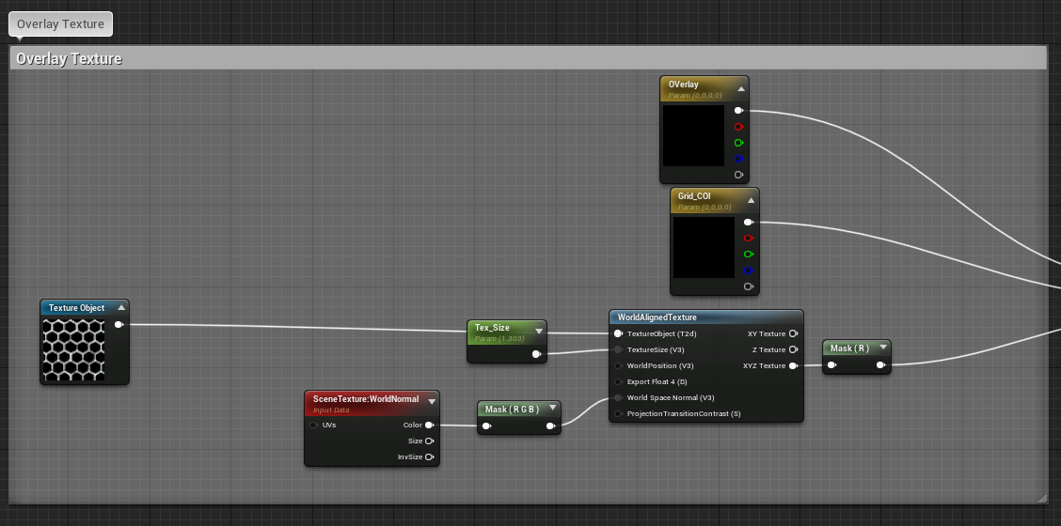The height and width of the screenshot is (526, 1061).
Task: Click the TextureSize (V3) input pin
Action: point(618,349)
